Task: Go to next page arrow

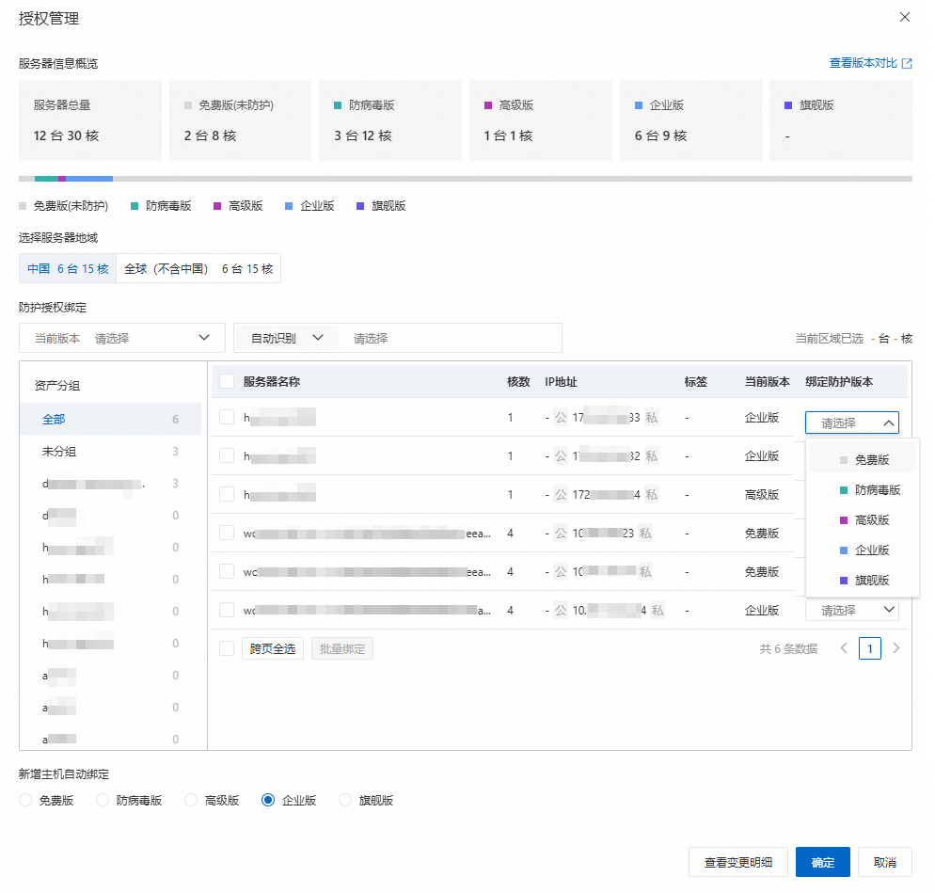Action: click(895, 648)
